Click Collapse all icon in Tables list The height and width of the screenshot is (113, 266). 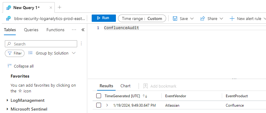pyautogui.click(x=9, y=66)
